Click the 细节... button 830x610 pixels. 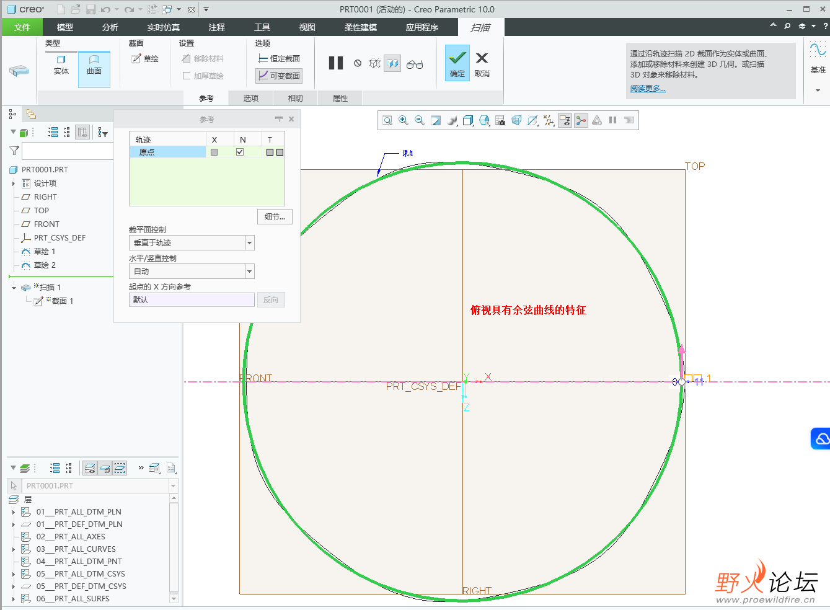coord(275,217)
